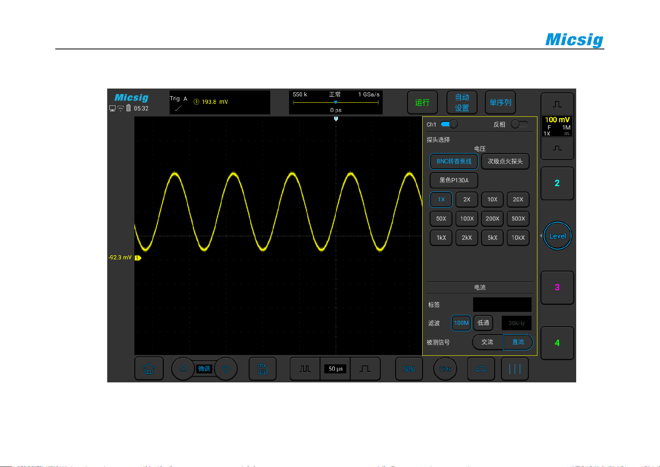660x467 pixels.
Task: Tap the up triangle fine-tune button
Action: pyautogui.click(x=183, y=369)
